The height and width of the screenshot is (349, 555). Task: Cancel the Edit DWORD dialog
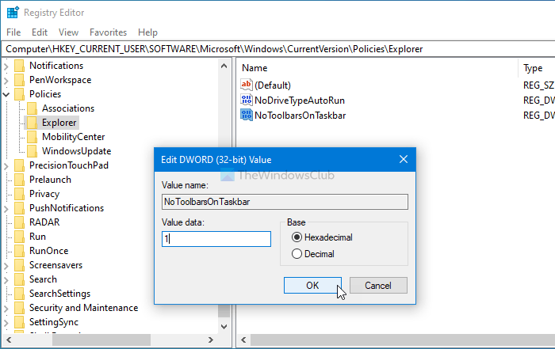378,286
